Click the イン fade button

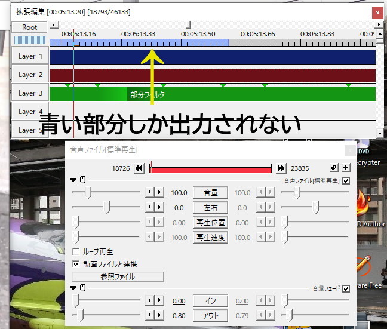210,300
